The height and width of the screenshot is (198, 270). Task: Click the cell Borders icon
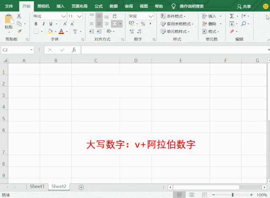(x=36, y=32)
